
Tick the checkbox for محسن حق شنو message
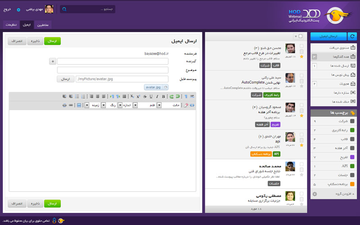301,46
